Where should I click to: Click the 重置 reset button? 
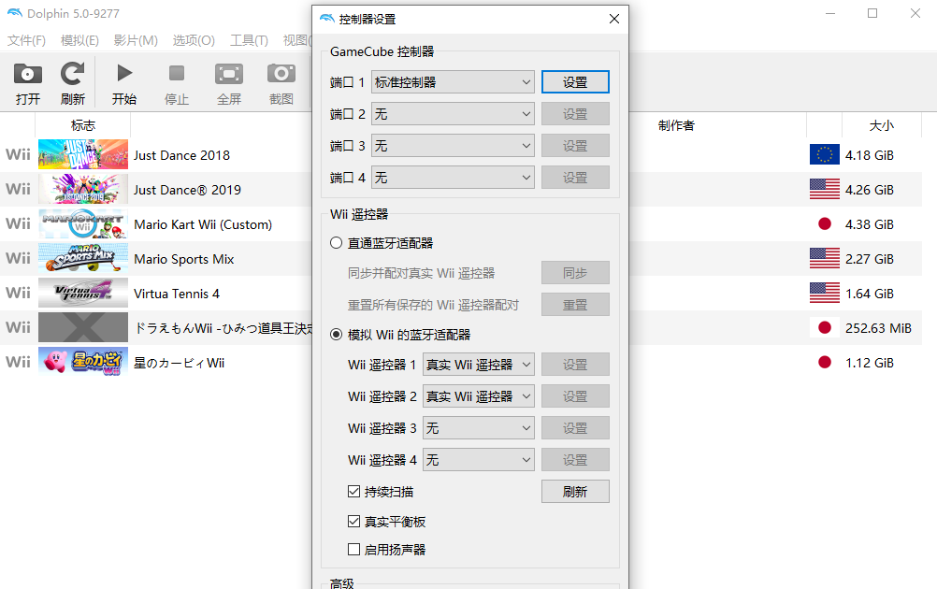click(575, 305)
